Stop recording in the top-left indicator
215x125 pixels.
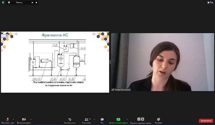coord(36,2)
